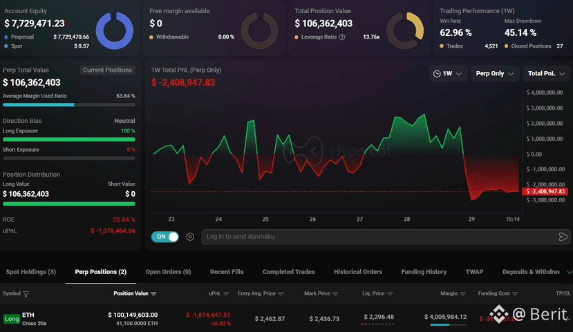Click the Account Equity blue donut chart
Image resolution: width=573 pixels, height=332 pixels.
point(115,30)
